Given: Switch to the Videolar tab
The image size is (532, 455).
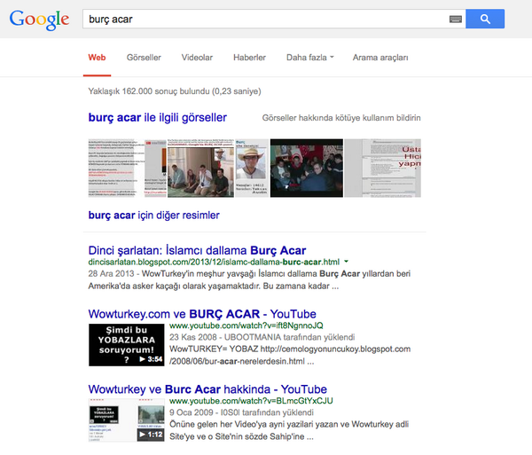Looking at the screenshot, I should click(x=197, y=58).
